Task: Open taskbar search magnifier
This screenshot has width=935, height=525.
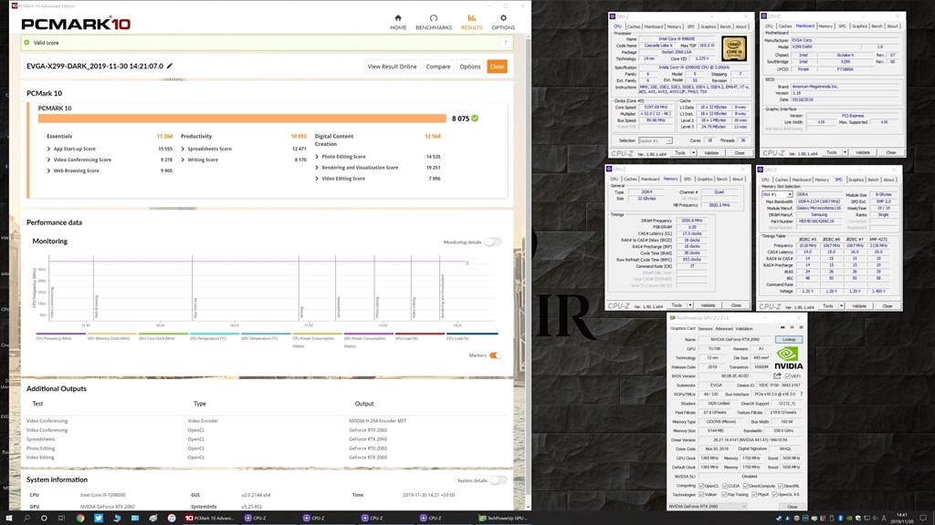Action: (26, 518)
